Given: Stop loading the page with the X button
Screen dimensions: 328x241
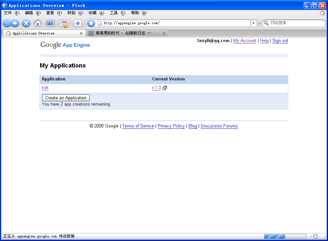Looking at the screenshot, I should (26, 23).
